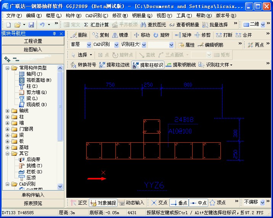Click 查找图元 binoculars tool

pyautogui.click(x=153, y=25)
